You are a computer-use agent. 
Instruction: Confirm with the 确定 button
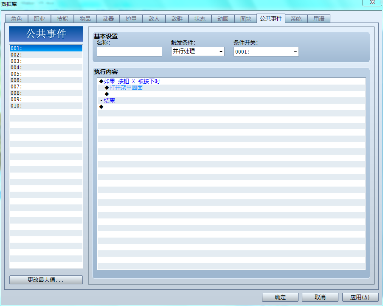tap(280, 297)
